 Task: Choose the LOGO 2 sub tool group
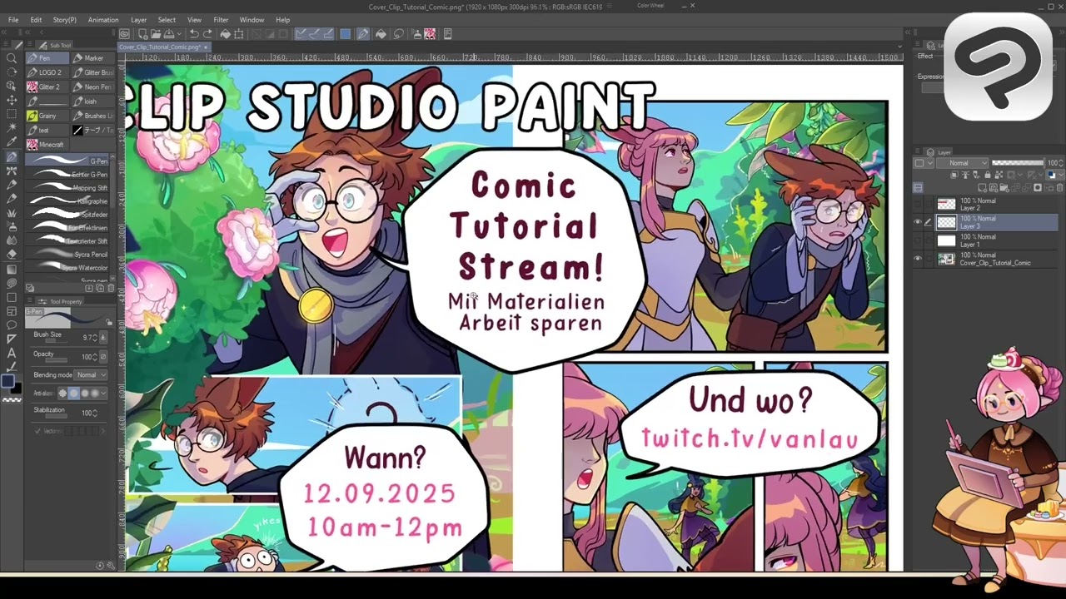(47, 72)
